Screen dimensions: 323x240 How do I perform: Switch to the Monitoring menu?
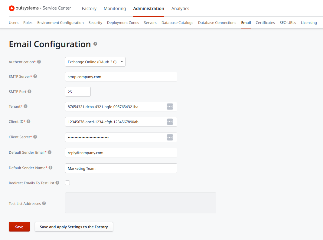tap(115, 8)
